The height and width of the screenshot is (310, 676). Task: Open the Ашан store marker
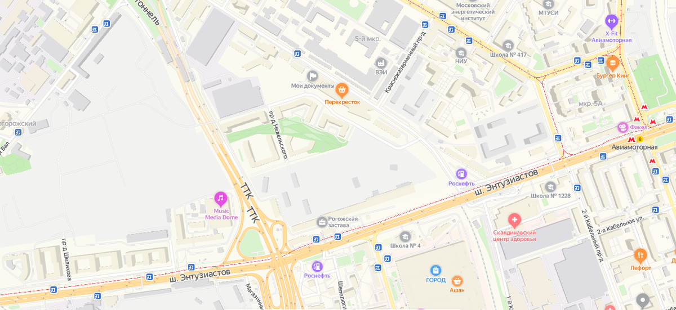(x=457, y=280)
